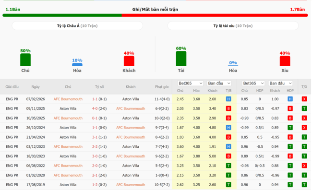Open the first Bet365 bookmaker dropdown
Image resolution: width=312 pixels, height=191 pixels.
point(190,83)
